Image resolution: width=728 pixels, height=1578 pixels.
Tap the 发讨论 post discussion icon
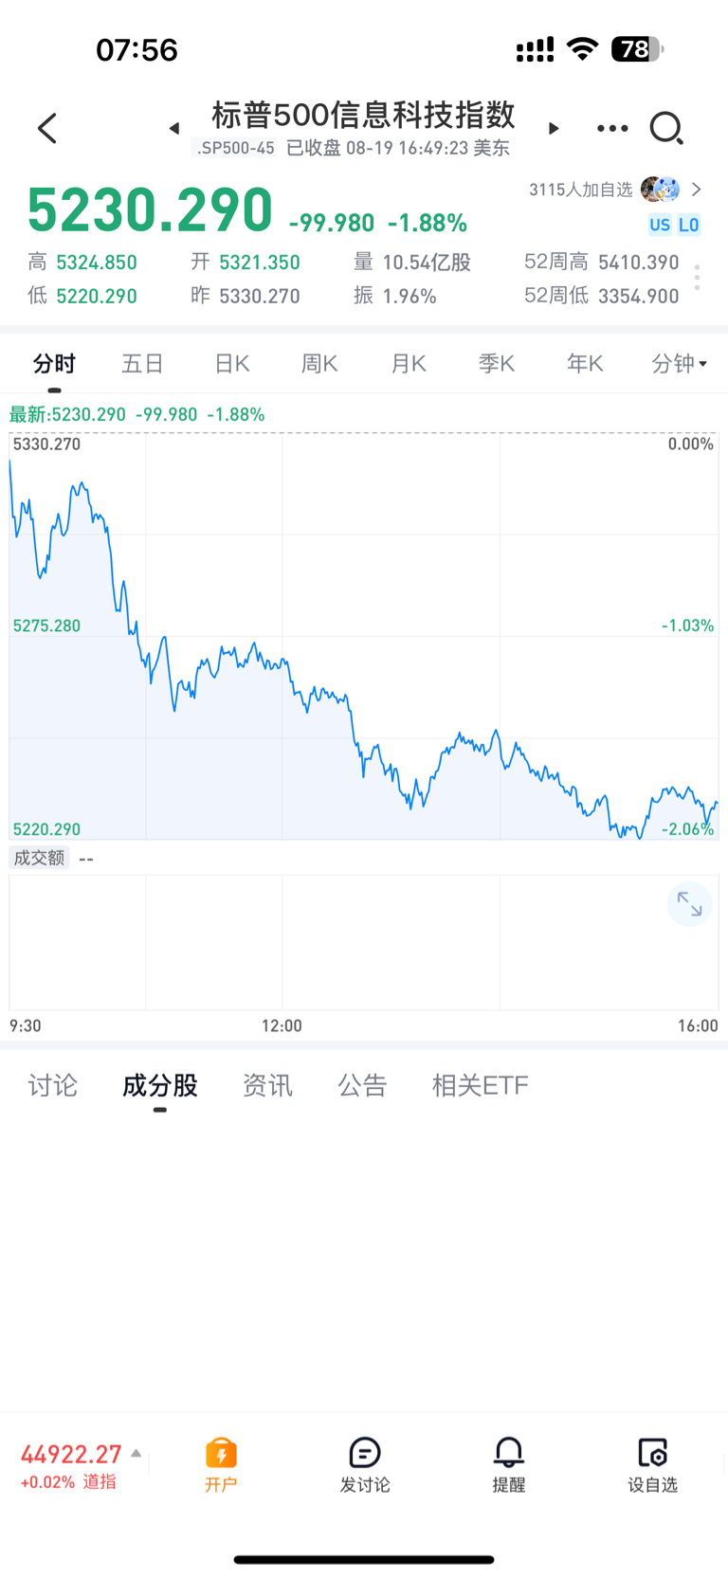[x=365, y=1464]
